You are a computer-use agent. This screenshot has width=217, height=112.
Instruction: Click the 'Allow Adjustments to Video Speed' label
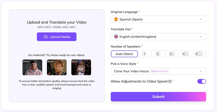coord(139,81)
